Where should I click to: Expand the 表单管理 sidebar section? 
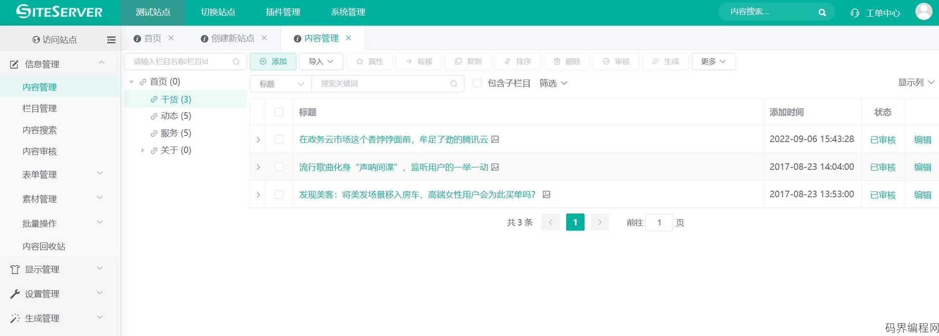coord(60,174)
